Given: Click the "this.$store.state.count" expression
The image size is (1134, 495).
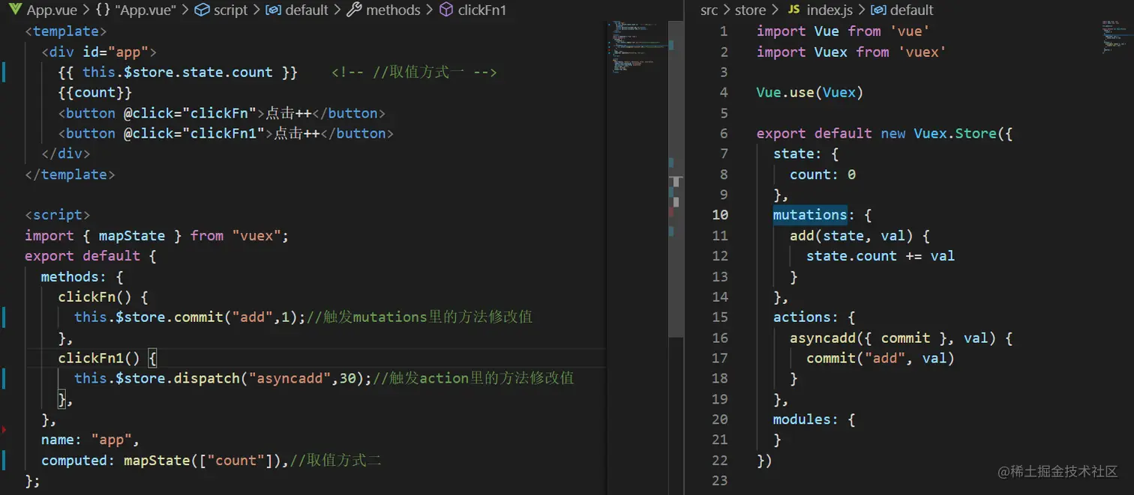Looking at the screenshot, I should (x=178, y=72).
